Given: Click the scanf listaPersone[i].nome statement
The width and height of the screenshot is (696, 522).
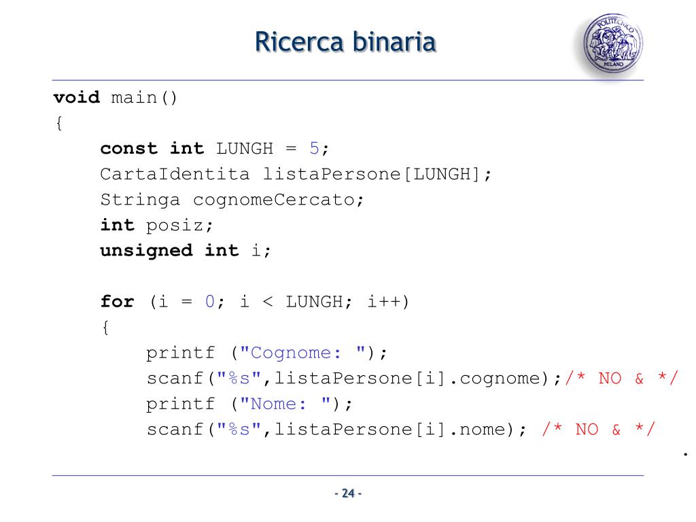Looking at the screenshot, I should (x=336, y=430).
